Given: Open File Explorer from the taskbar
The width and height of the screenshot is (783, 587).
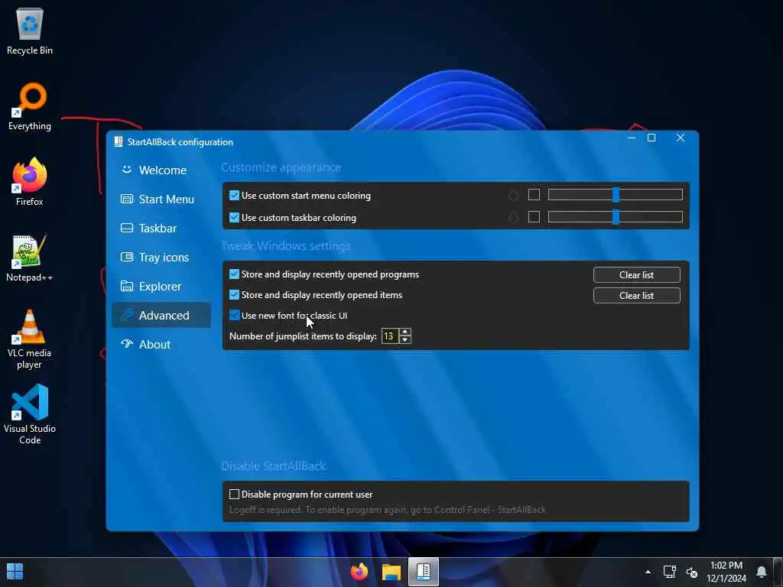Looking at the screenshot, I should pos(391,572).
